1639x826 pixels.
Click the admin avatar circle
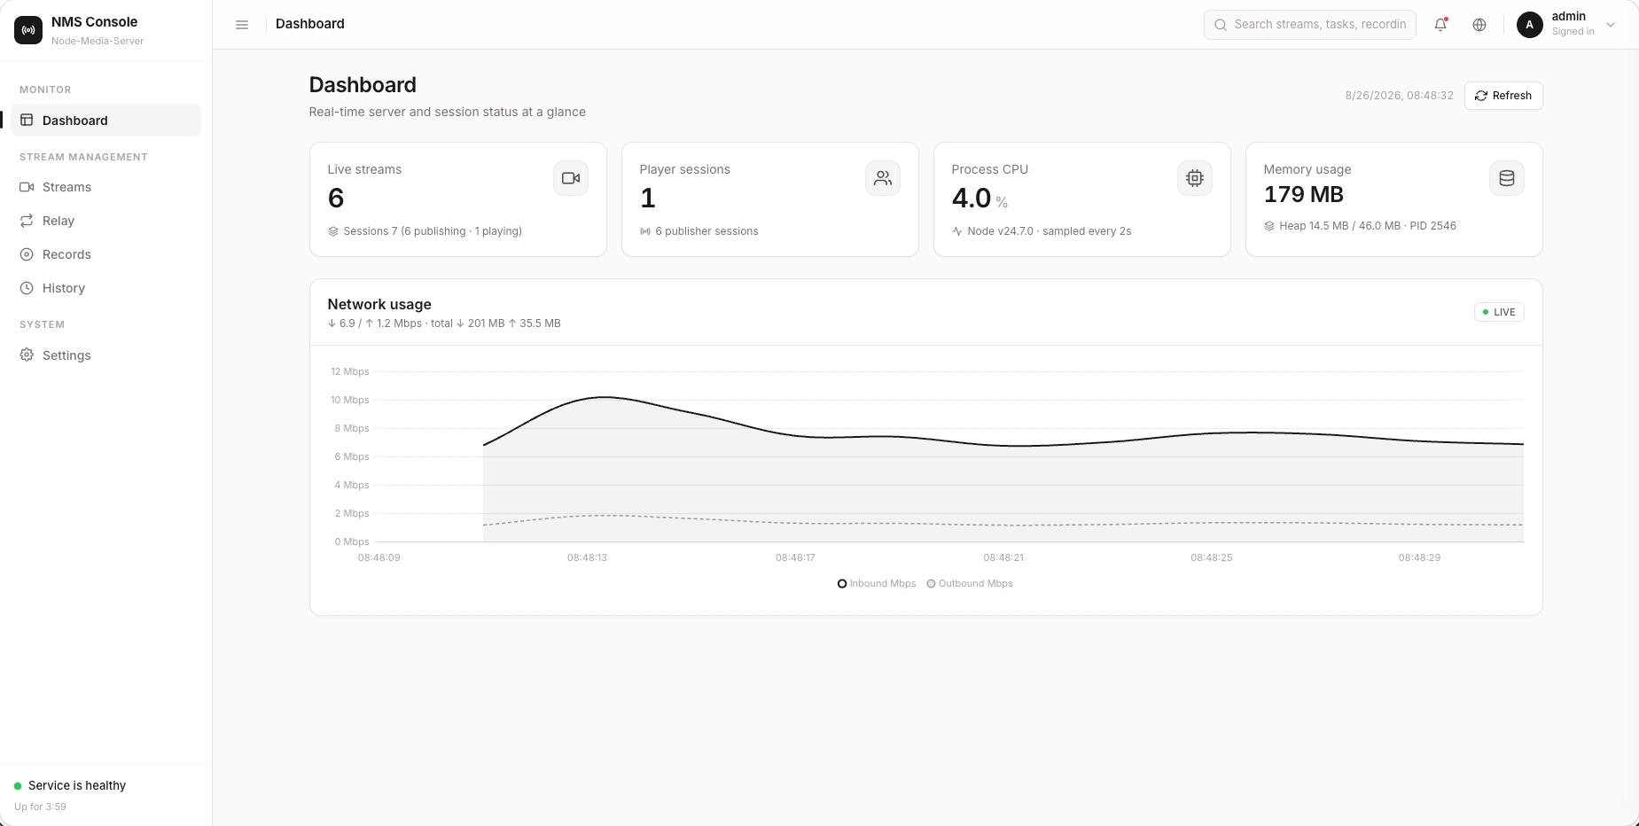[x=1530, y=25]
